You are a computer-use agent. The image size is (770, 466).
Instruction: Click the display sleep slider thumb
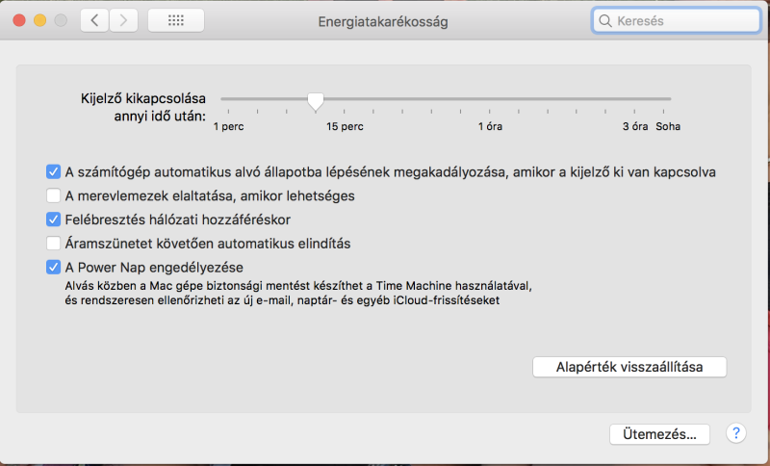coord(316,101)
